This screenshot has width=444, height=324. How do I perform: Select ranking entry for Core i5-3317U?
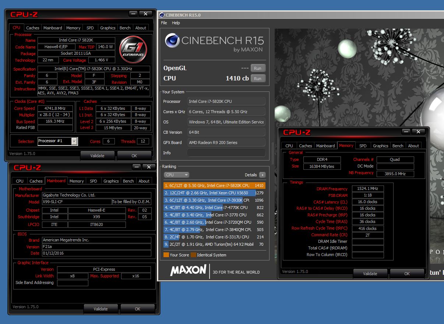[214, 237]
